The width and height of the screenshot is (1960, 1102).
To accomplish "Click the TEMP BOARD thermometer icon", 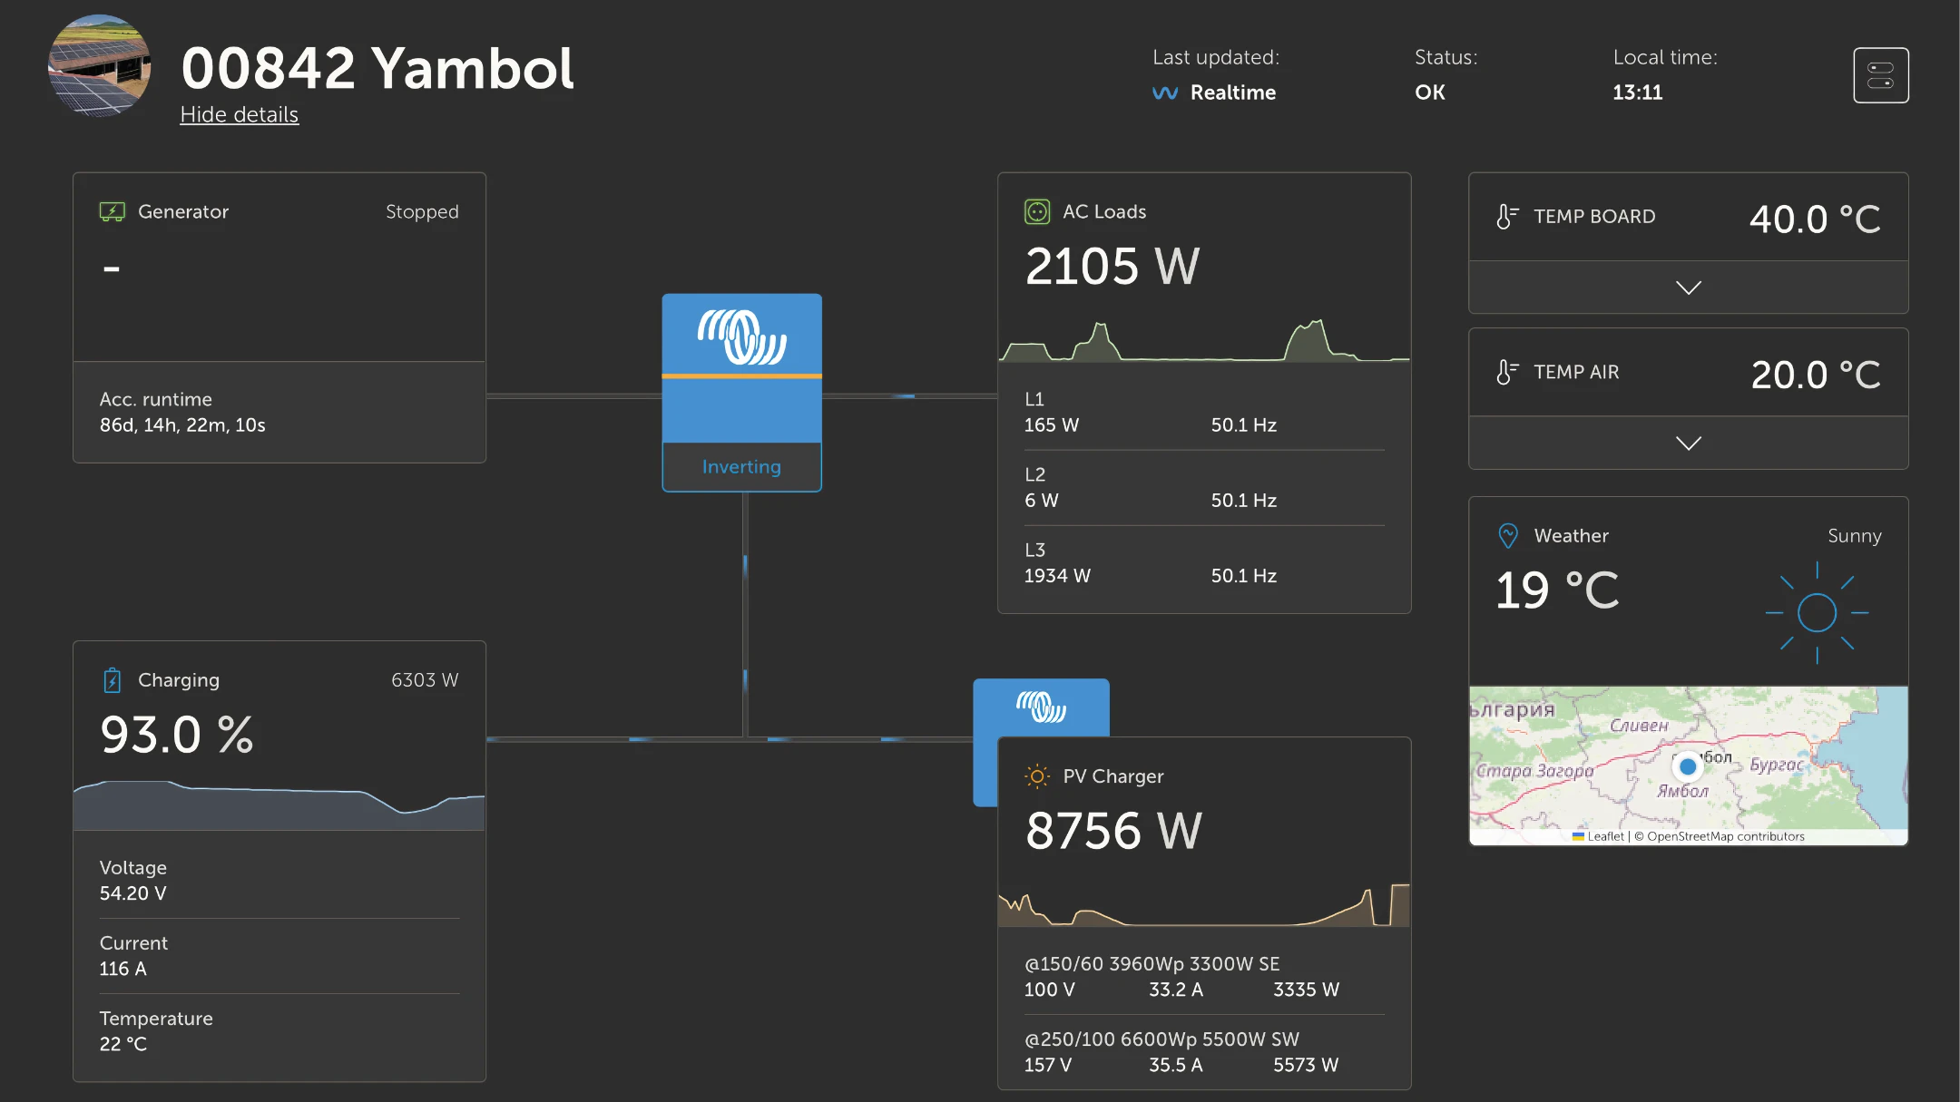I will 1506,217.
